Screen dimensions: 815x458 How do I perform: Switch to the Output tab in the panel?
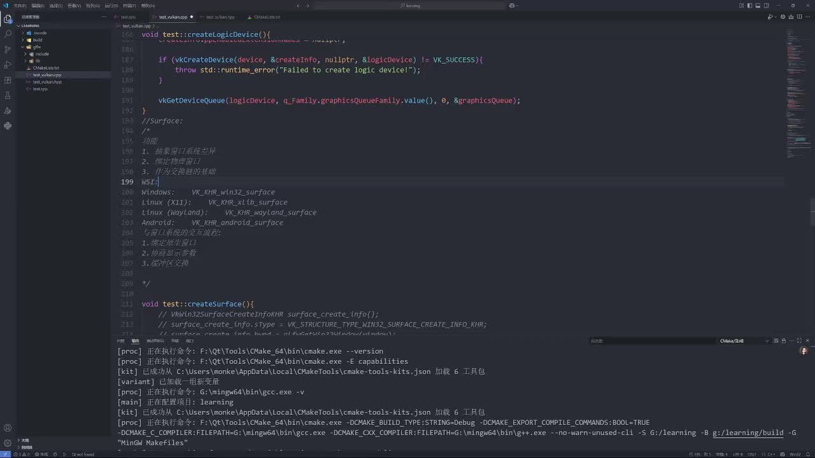pyautogui.click(x=135, y=341)
